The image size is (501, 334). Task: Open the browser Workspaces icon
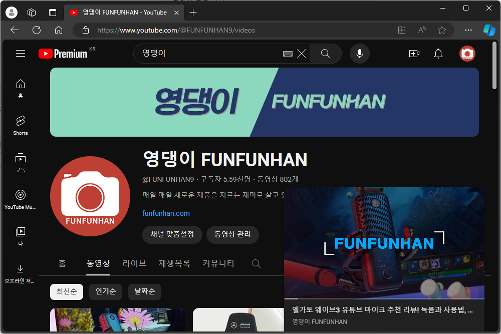point(32,13)
